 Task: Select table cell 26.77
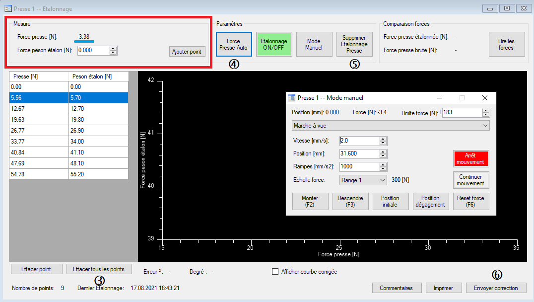pos(39,131)
